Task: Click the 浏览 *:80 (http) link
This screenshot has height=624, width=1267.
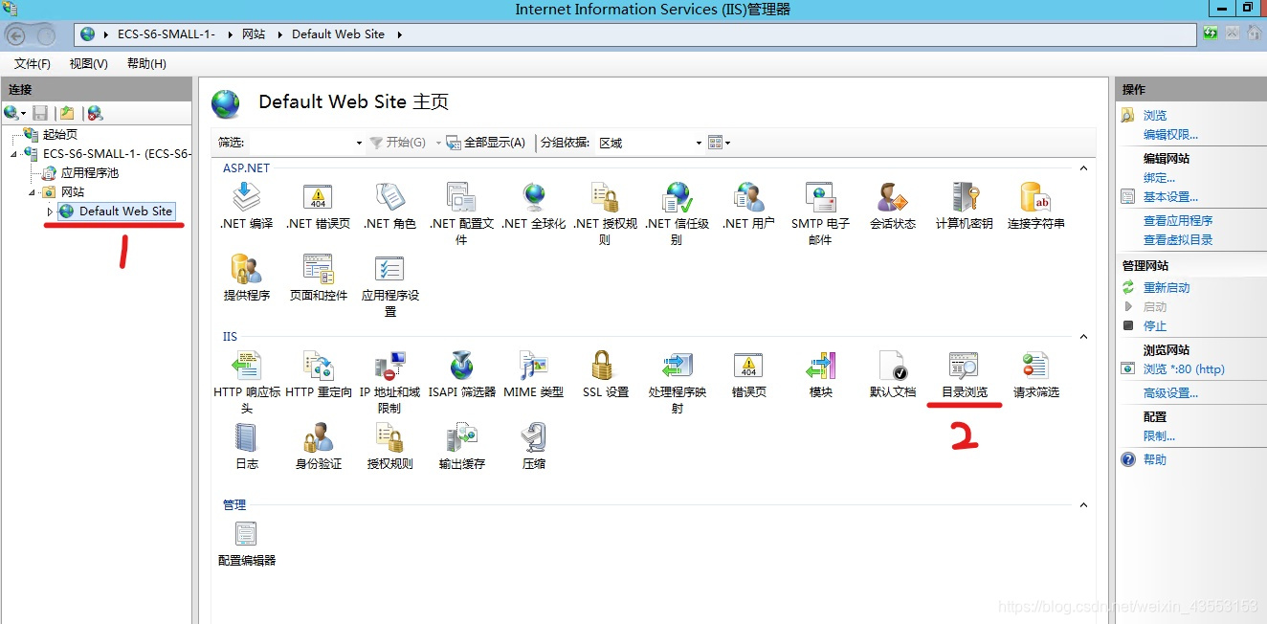Action: coord(1183,369)
